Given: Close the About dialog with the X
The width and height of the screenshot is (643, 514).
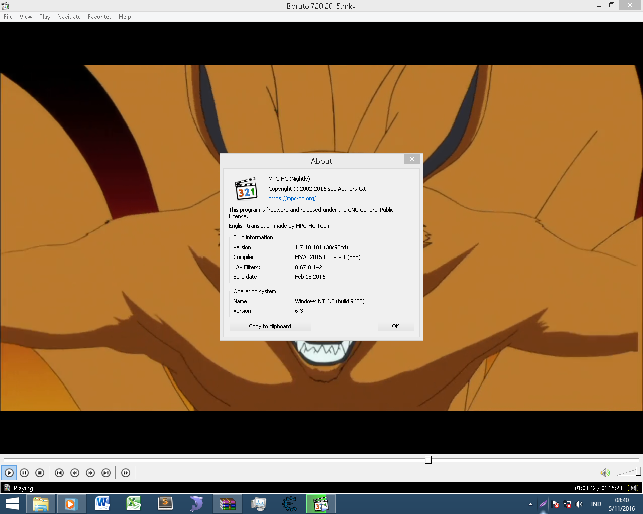Looking at the screenshot, I should [x=412, y=159].
